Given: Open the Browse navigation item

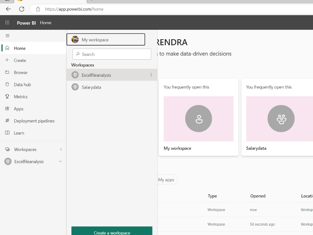Looking at the screenshot, I should click(33, 72).
